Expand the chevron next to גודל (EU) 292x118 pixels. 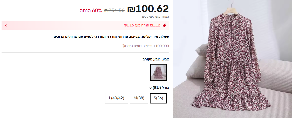(151, 88)
